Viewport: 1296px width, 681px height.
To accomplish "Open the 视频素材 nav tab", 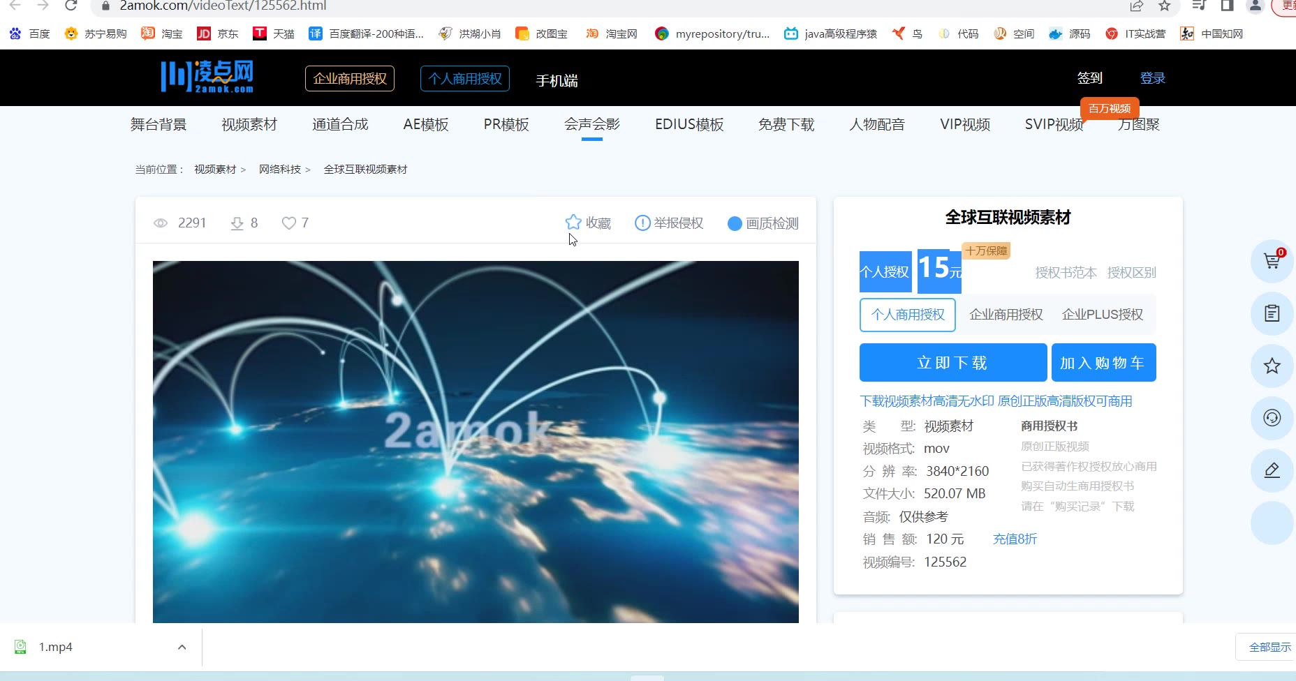I will [x=249, y=124].
